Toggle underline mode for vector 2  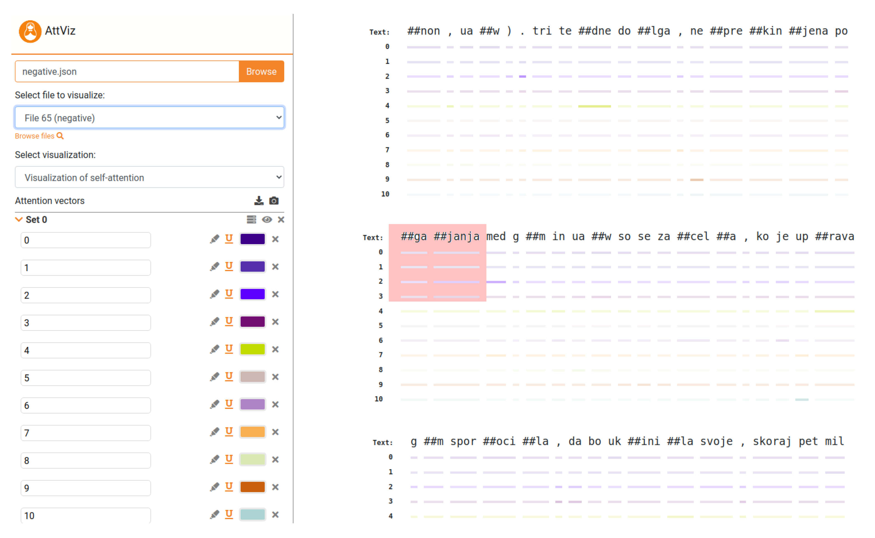(x=229, y=294)
